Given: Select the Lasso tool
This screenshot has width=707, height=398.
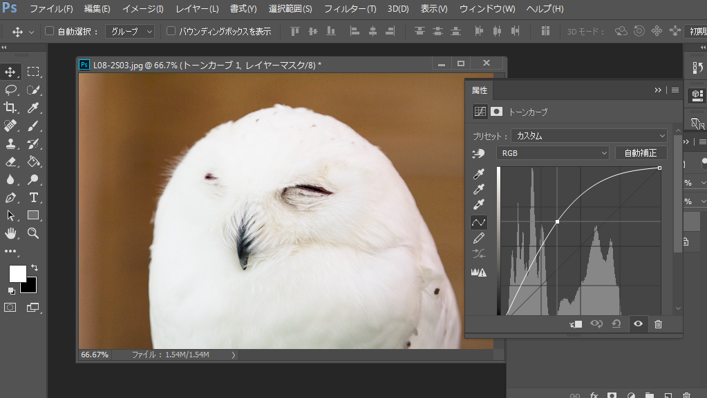Looking at the screenshot, I should [10, 90].
